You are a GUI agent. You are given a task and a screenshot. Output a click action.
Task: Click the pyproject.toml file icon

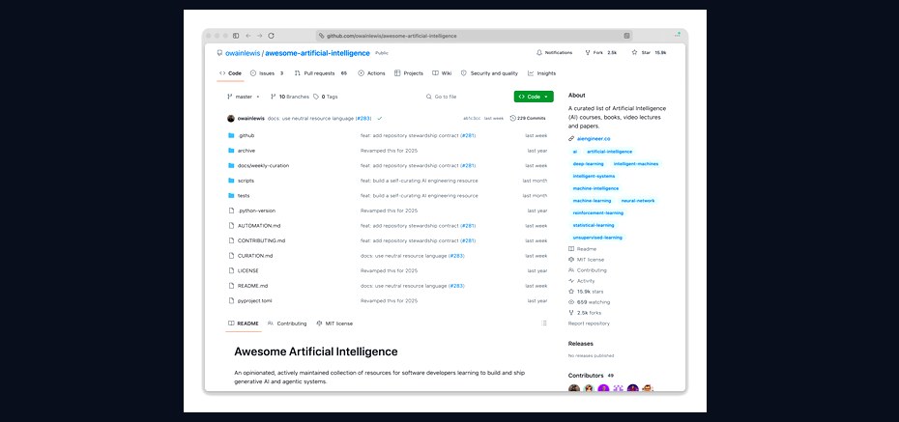[231, 300]
